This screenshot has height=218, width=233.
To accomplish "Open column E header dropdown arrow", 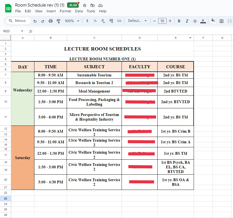I will [x=190, y=38].
